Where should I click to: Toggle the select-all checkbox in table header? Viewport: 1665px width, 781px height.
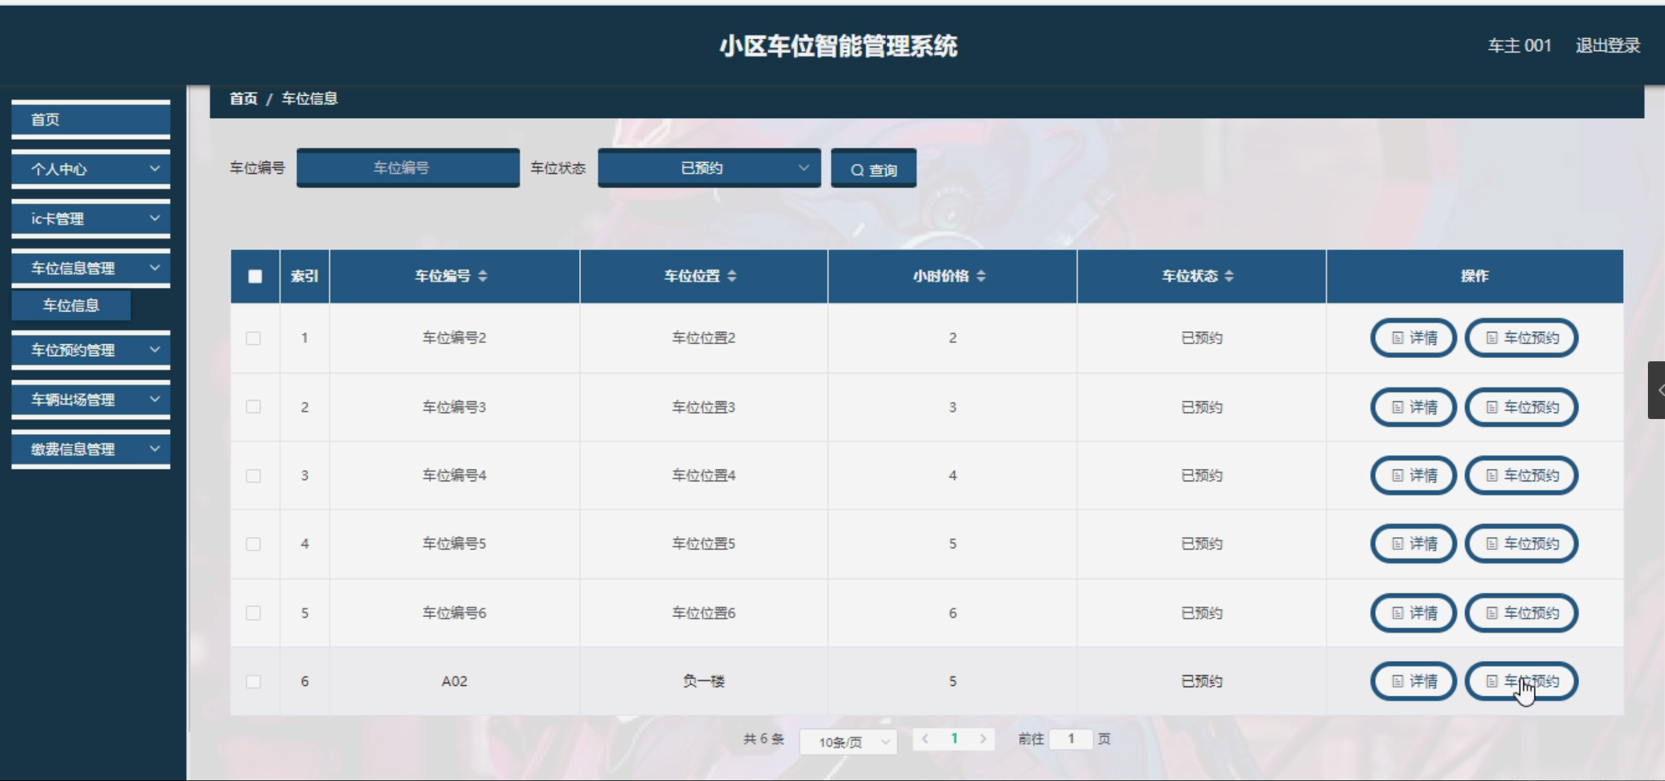click(255, 276)
